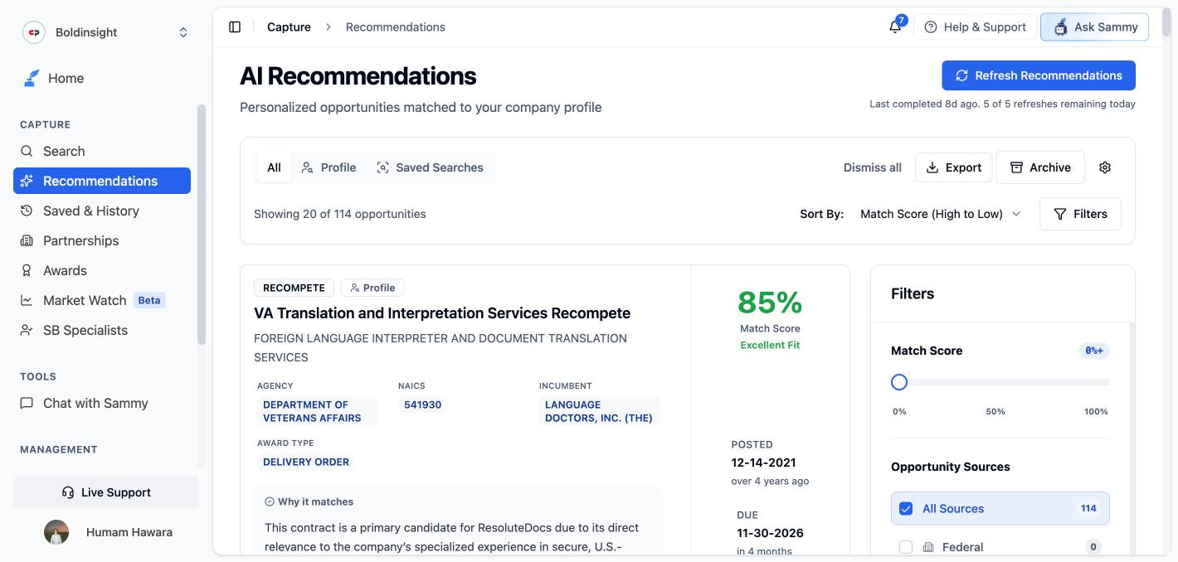Click the Beta badge next to Market Watch

pos(149,300)
